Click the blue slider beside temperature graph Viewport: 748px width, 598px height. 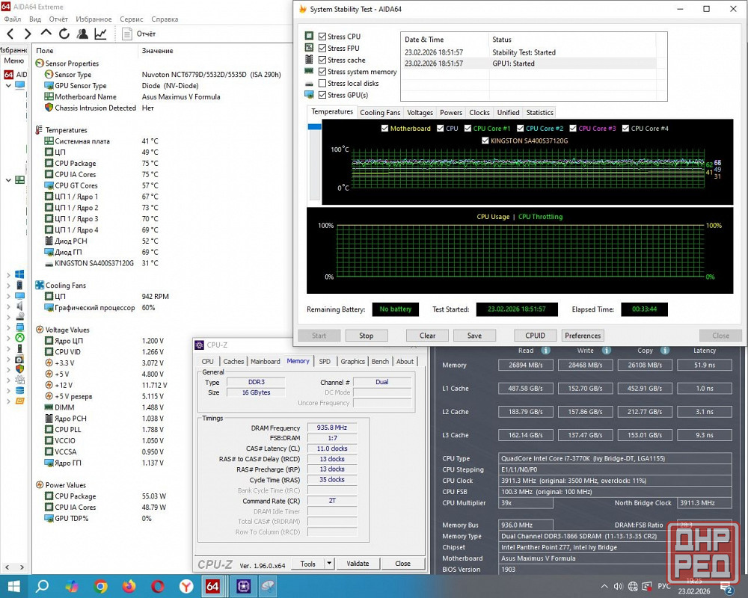point(315,127)
